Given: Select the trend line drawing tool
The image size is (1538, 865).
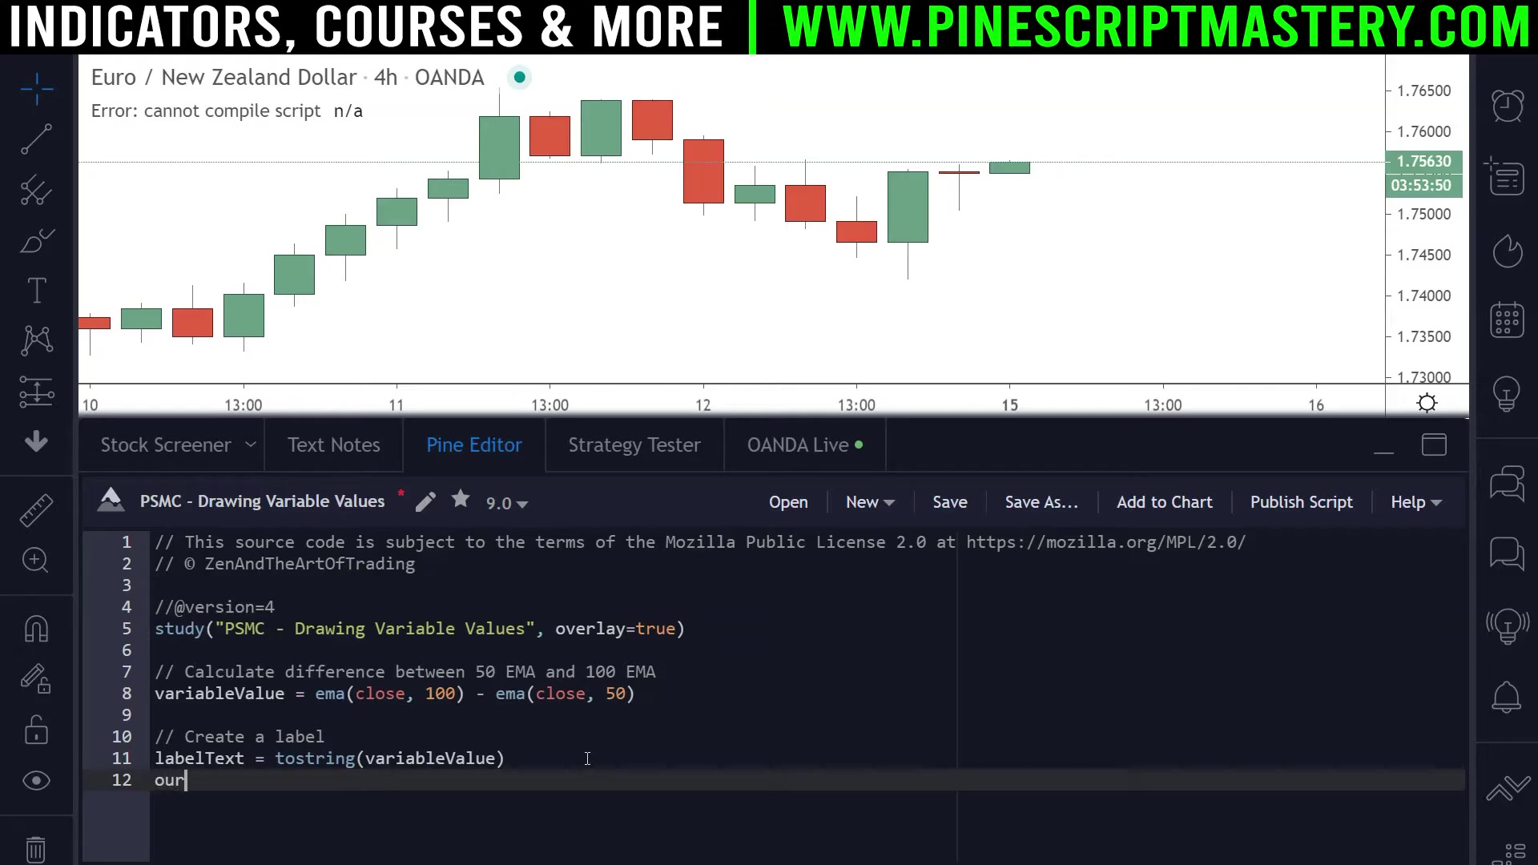Looking at the screenshot, I should 37,139.
